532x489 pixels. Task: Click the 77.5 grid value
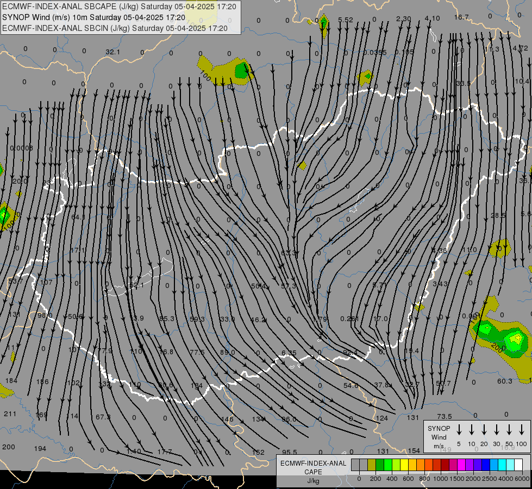point(197,353)
